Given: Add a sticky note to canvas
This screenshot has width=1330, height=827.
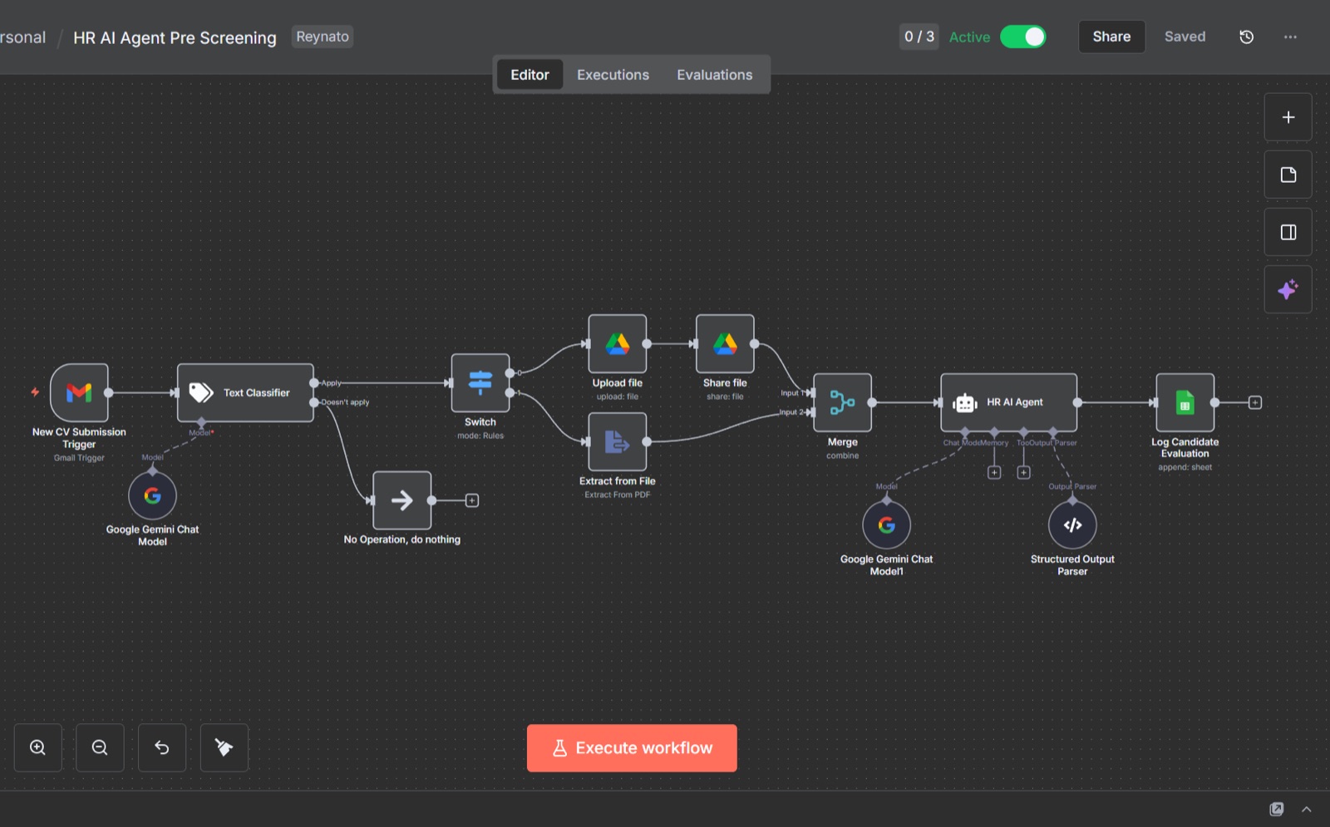Looking at the screenshot, I should tap(1288, 175).
